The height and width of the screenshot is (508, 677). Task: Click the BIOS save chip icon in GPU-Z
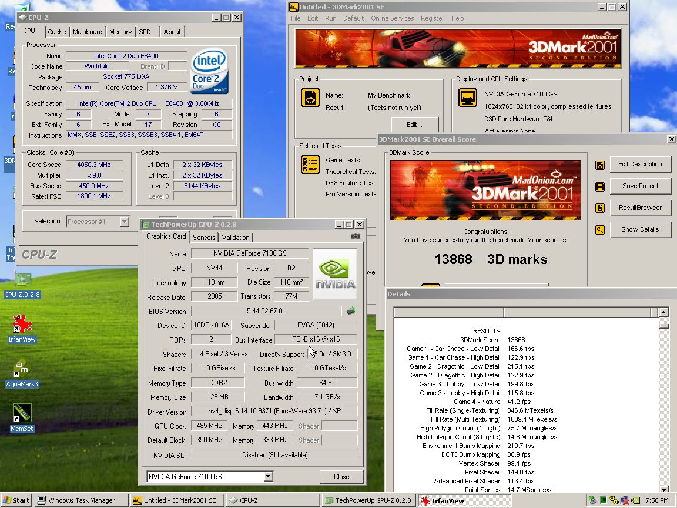click(x=351, y=310)
